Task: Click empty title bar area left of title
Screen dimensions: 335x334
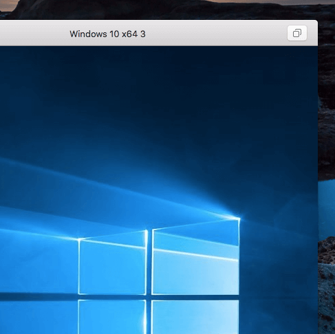Action: click(34, 34)
